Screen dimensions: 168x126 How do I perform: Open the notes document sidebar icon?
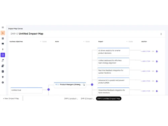coord(3,72)
